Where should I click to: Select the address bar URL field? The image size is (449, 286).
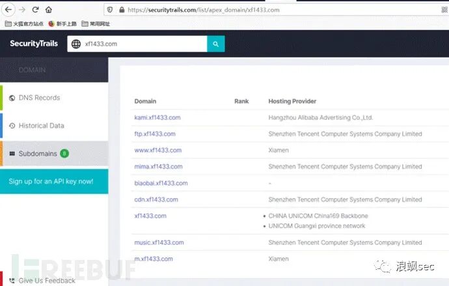tap(277, 10)
